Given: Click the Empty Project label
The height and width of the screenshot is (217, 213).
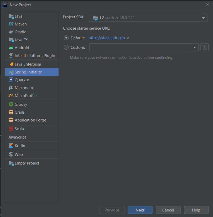Looking at the screenshot, I should (27, 163).
